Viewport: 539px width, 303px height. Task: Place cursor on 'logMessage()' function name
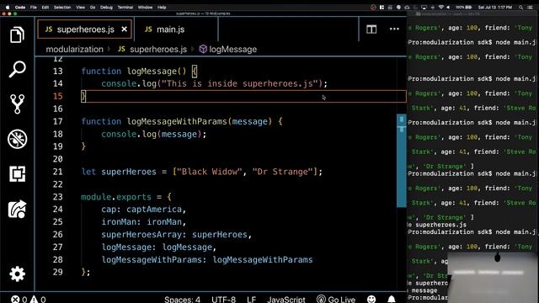point(157,71)
